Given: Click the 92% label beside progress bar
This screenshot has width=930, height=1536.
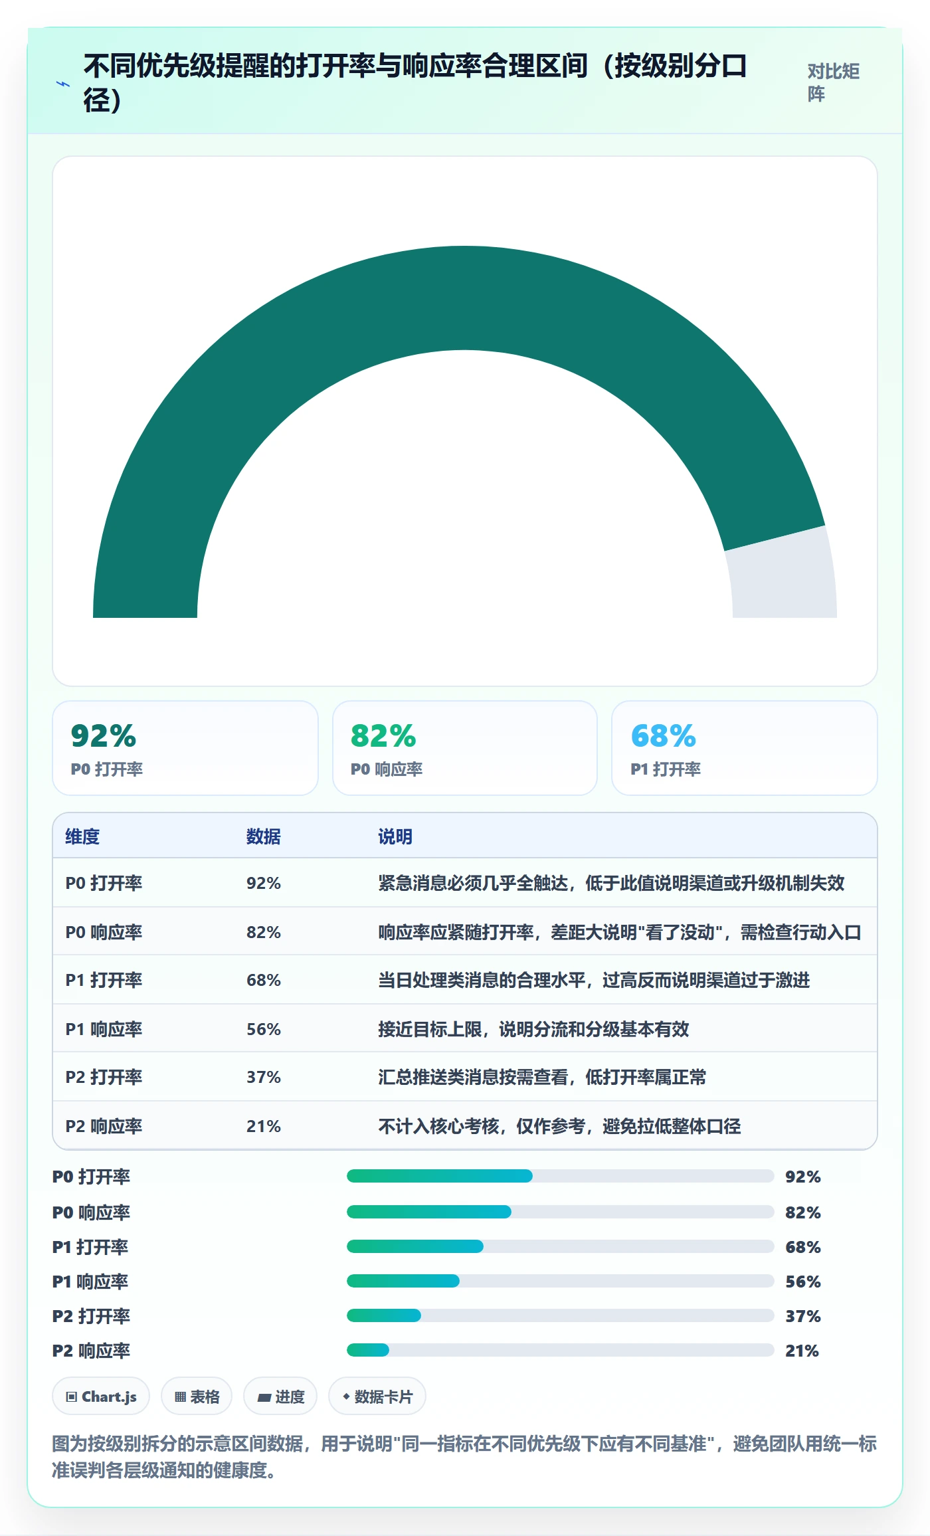Looking at the screenshot, I should pyautogui.click(x=803, y=1177).
